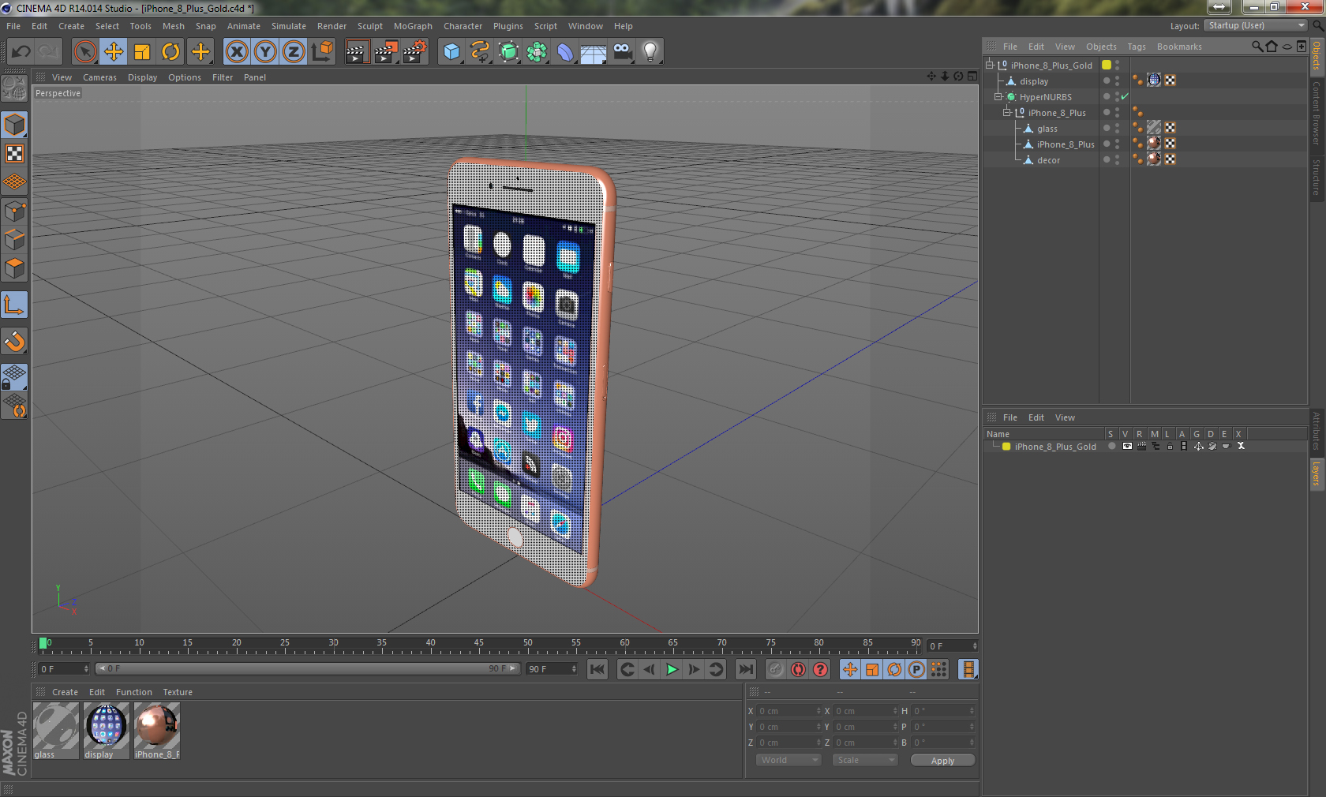Screen dimensions: 1326x797
Task: Activate the Scale tool
Action: [x=142, y=52]
